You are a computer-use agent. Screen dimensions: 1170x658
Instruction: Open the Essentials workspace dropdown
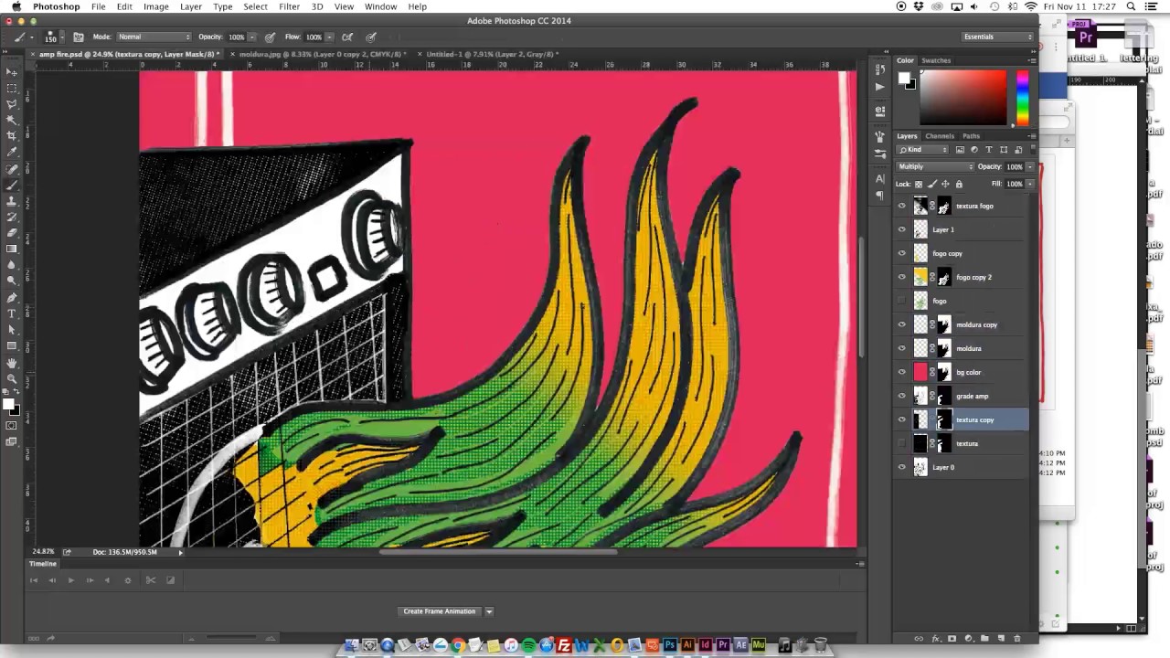coord(997,37)
